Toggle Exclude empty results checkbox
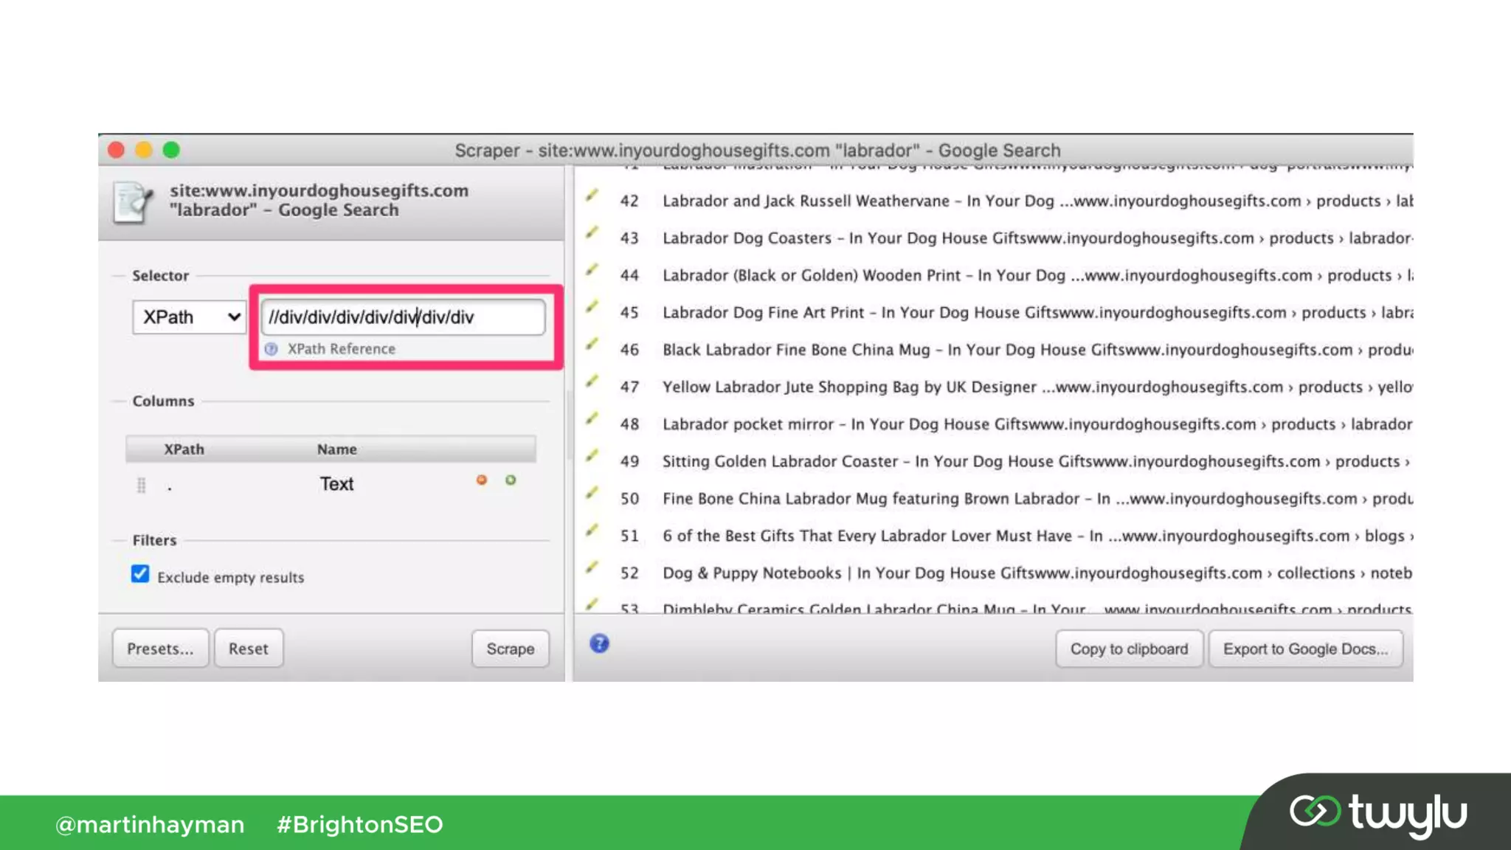The height and width of the screenshot is (850, 1511). 140,574
